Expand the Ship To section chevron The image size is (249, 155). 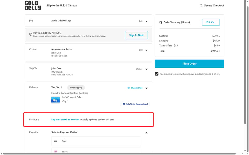pos(146,69)
